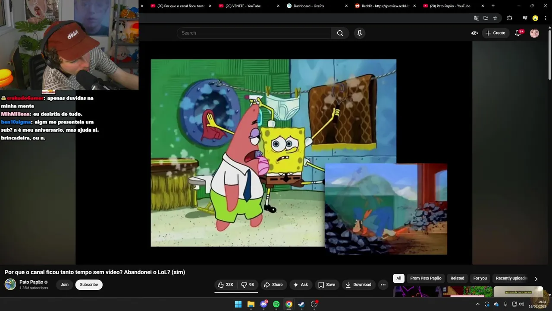Open the Chrome profile avatar
This screenshot has height=311, width=552.
535,18
